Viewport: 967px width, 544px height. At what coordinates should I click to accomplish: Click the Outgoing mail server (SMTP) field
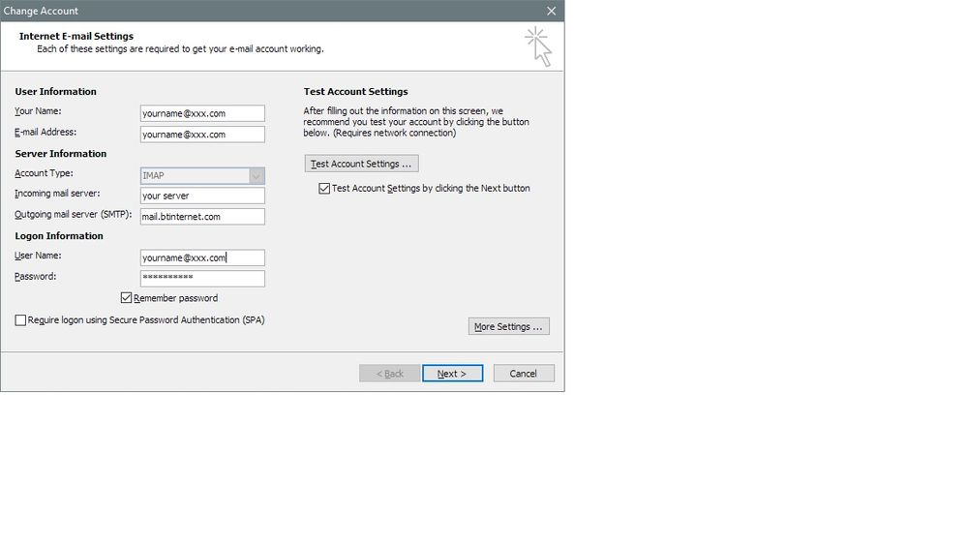[x=202, y=217]
